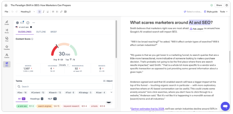The height and width of the screenshot is (114, 233).
Task: Click the document title text
Action: click(x=41, y=5)
